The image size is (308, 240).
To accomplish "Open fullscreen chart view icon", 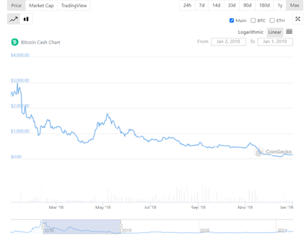I will (x=298, y=19).
